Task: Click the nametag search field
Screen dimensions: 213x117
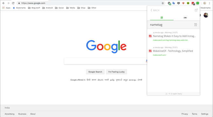Action: point(171,25)
